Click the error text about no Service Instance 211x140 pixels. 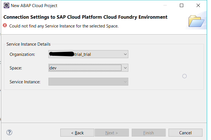[x=64, y=26]
